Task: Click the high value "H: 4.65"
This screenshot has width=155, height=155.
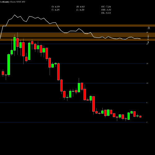Action: click(81, 7)
